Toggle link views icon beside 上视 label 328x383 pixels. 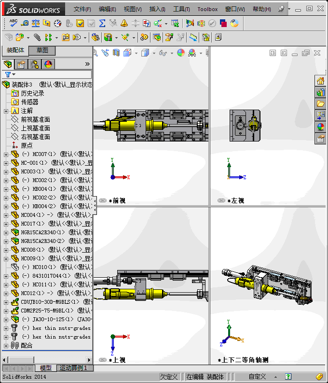(103, 360)
